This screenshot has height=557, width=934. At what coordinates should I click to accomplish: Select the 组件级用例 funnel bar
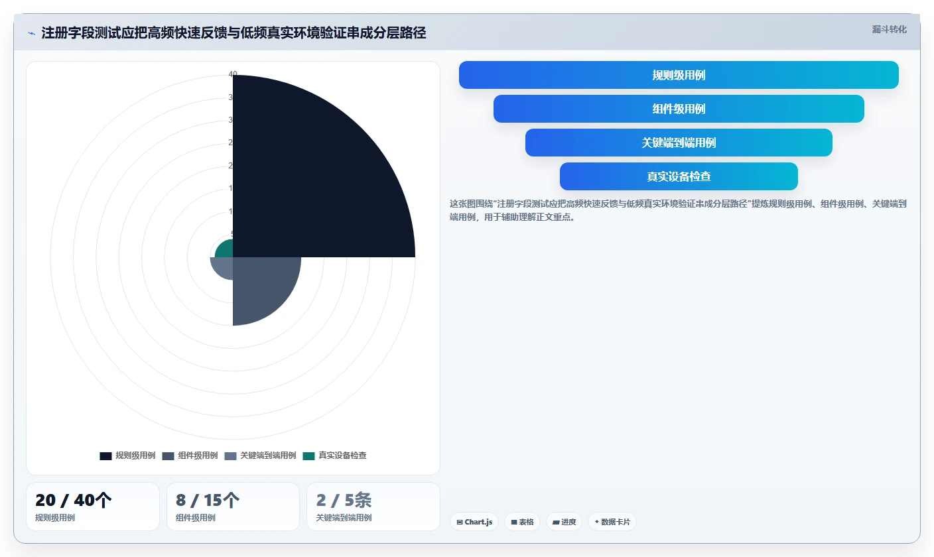(x=679, y=109)
